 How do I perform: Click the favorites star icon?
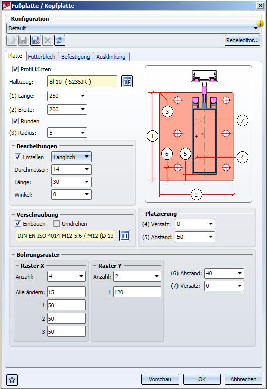pos(12,380)
